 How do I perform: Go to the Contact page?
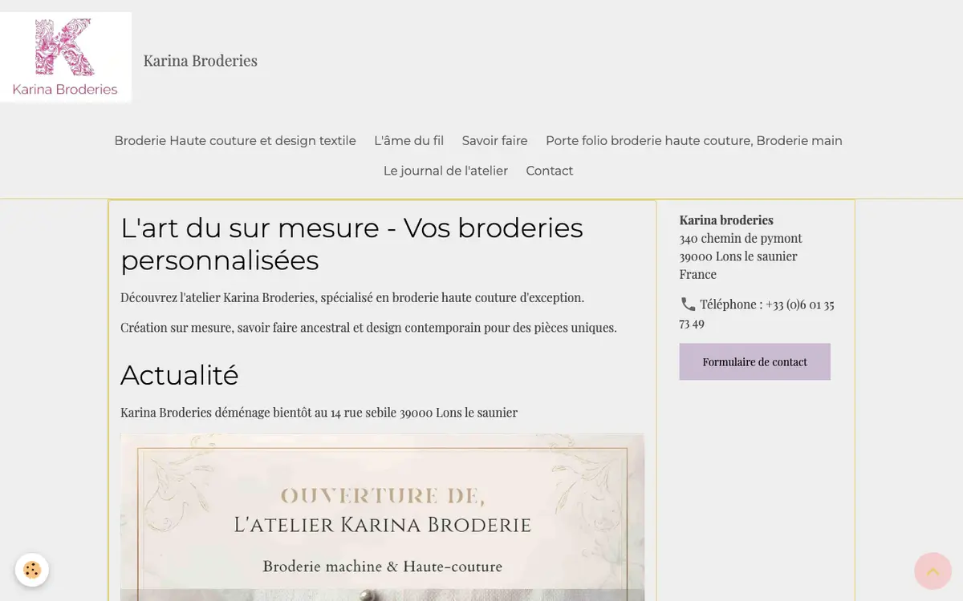click(x=550, y=171)
